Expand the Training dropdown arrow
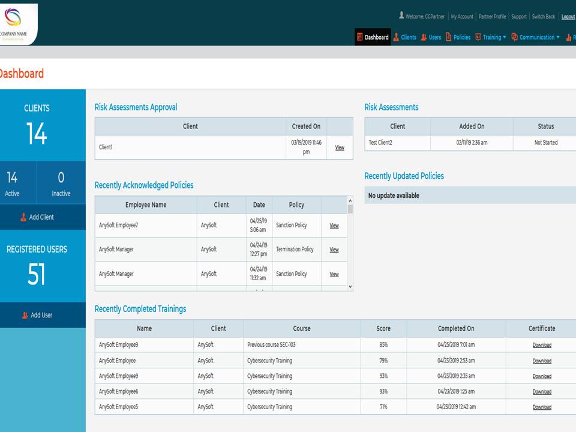This screenshot has height=432, width=576. (505, 37)
